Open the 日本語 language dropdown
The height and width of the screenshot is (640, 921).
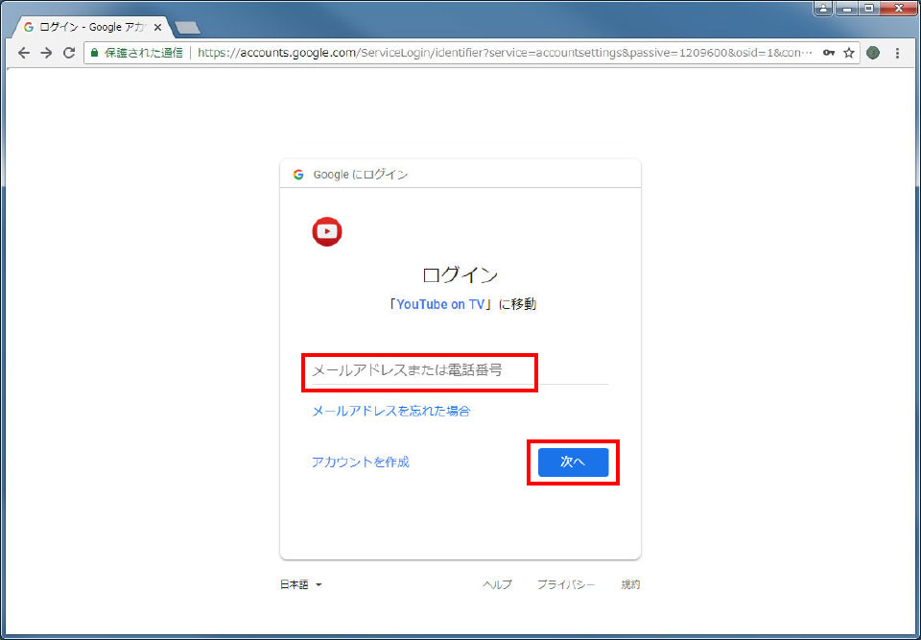pos(300,584)
